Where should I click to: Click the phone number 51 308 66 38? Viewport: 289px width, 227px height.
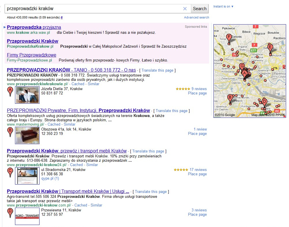tap(52, 174)
